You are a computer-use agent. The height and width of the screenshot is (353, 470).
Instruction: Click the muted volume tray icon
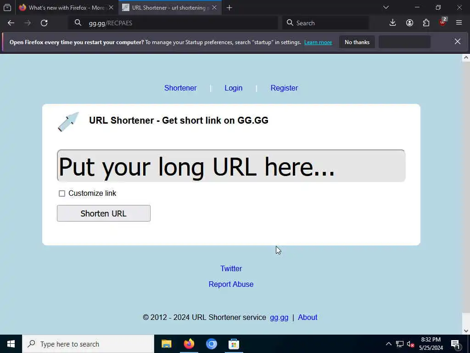pyautogui.click(x=411, y=344)
